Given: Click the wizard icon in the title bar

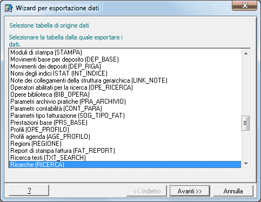Looking at the screenshot, I should click(x=9, y=8).
